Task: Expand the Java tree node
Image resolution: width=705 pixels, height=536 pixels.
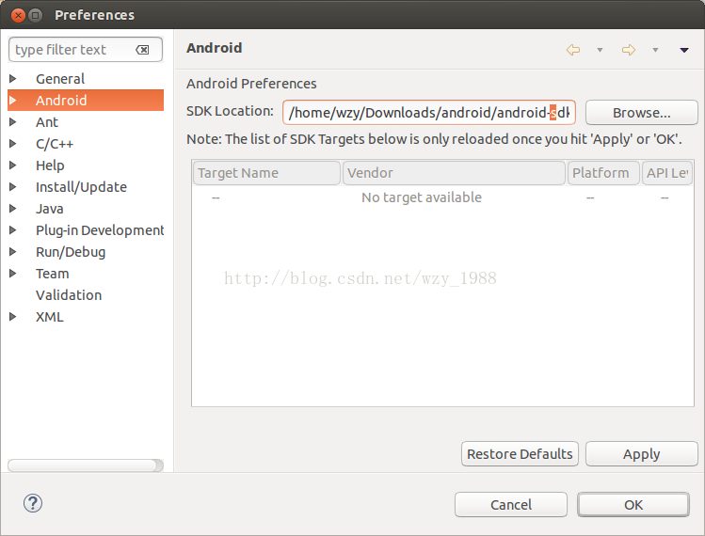Action: 13,208
